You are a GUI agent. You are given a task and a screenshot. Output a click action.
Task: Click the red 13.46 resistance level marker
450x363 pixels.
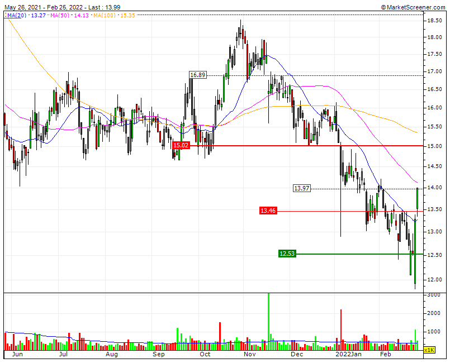[x=267, y=211]
